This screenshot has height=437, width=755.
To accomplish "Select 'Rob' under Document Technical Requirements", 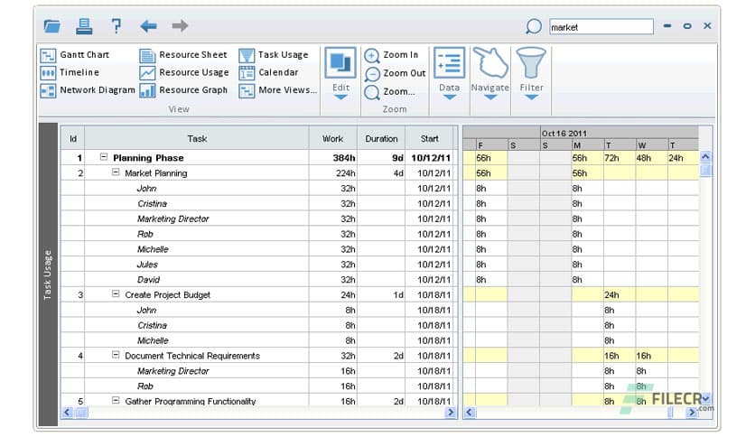I will pos(144,386).
